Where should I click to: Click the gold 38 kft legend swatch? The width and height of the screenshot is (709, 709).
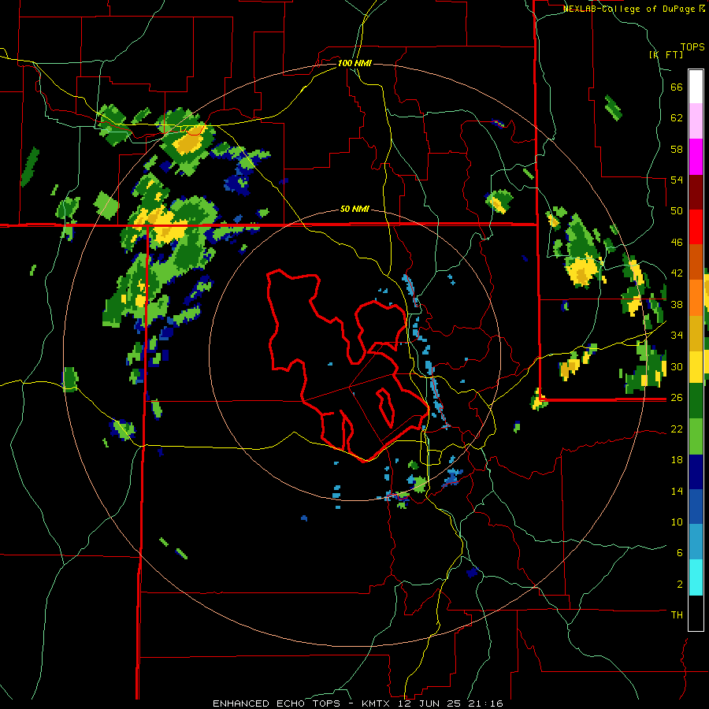[x=696, y=332]
